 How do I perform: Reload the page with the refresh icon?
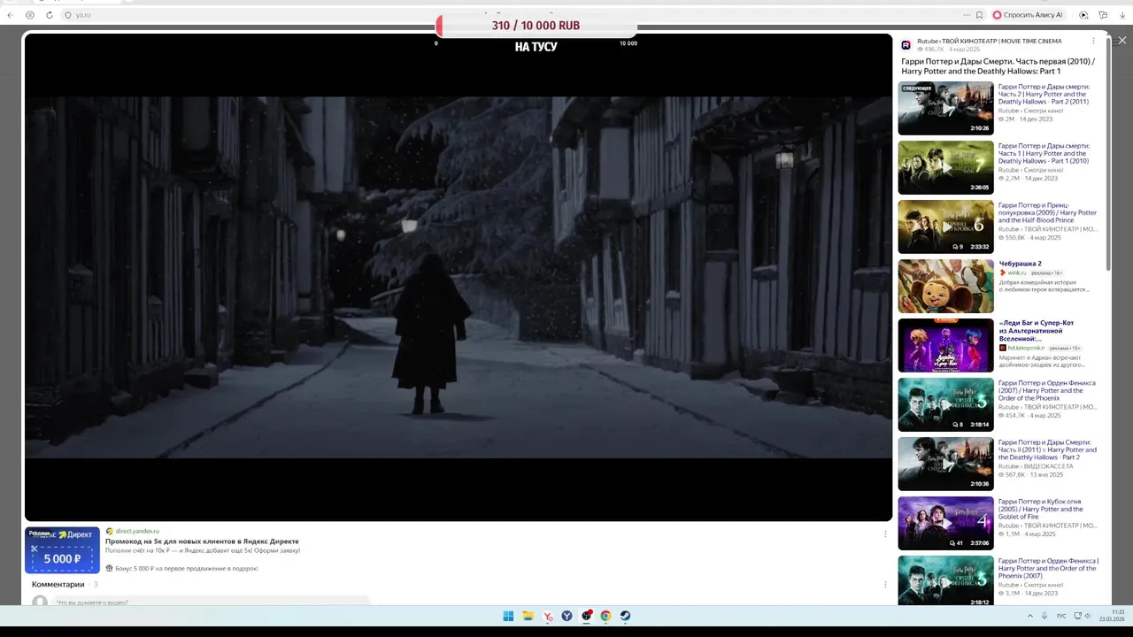click(x=49, y=15)
